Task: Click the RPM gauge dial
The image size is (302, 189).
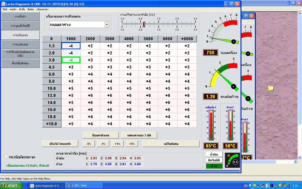Action: pyautogui.click(x=223, y=29)
